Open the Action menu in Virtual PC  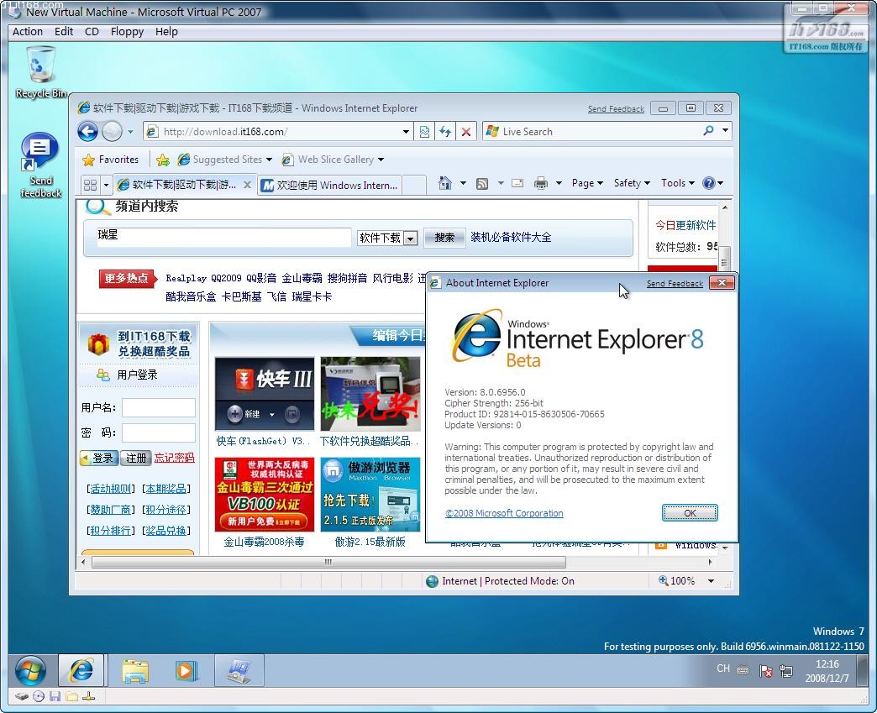click(x=28, y=31)
